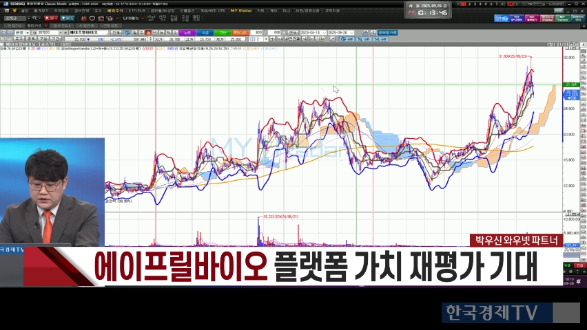Open the ETF/ELW menu

(x=137, y=11)
